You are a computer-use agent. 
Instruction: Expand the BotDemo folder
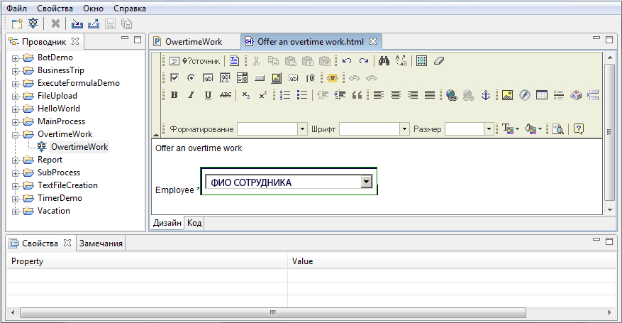pos(15,58)
